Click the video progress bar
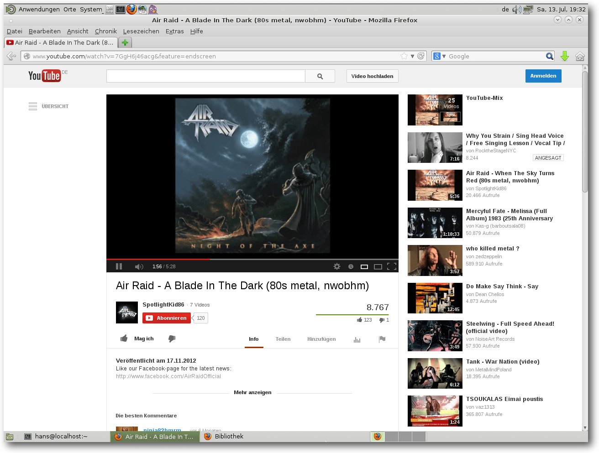Screen dimensions: 599x453 click(x=252, y=259)
